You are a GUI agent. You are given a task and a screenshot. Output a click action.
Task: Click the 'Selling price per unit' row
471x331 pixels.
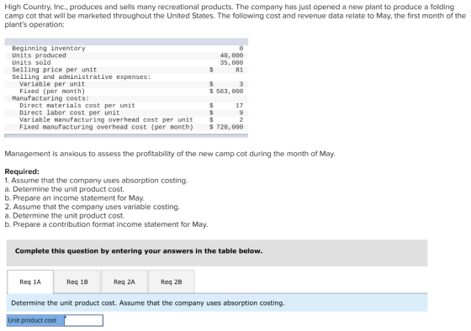coord(126,70)
